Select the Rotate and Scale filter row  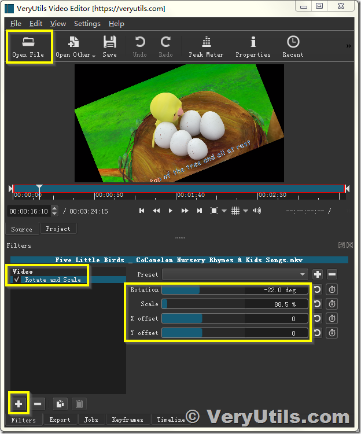[x=68, y=279]
